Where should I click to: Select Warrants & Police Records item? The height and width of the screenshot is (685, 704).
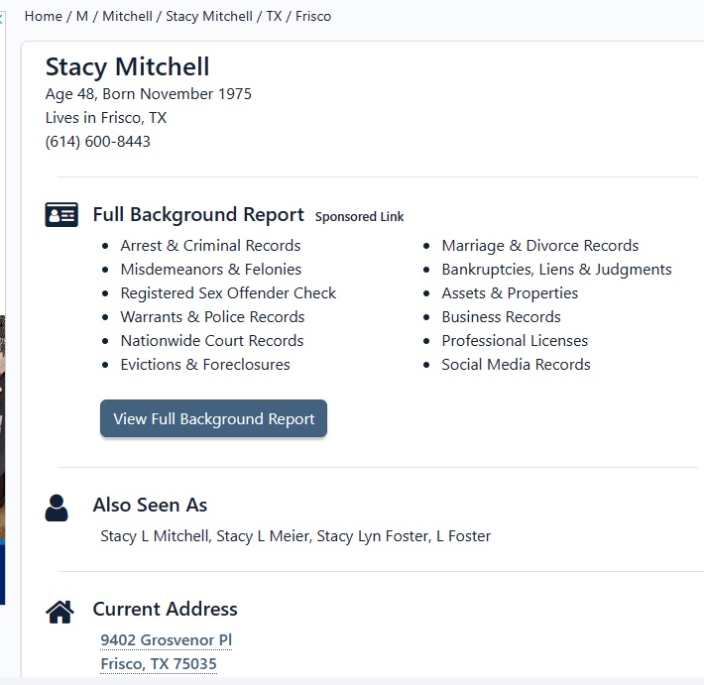point(212,317)
